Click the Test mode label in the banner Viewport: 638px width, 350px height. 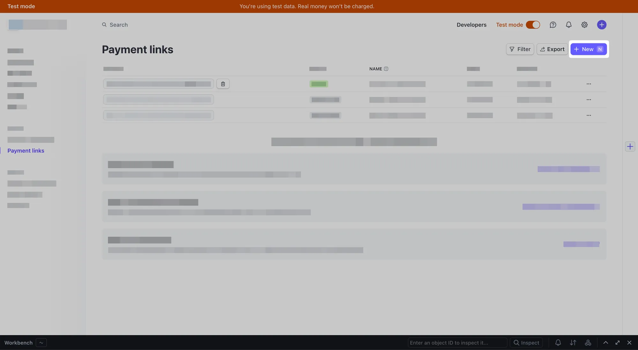pyautogui.click(x=21, y=6)
